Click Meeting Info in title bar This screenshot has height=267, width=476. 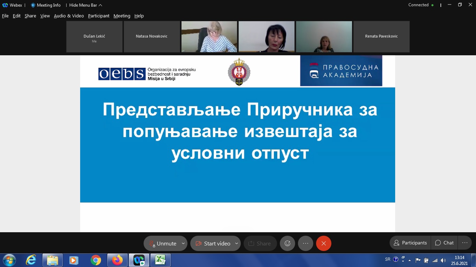[x=46, y=5]
